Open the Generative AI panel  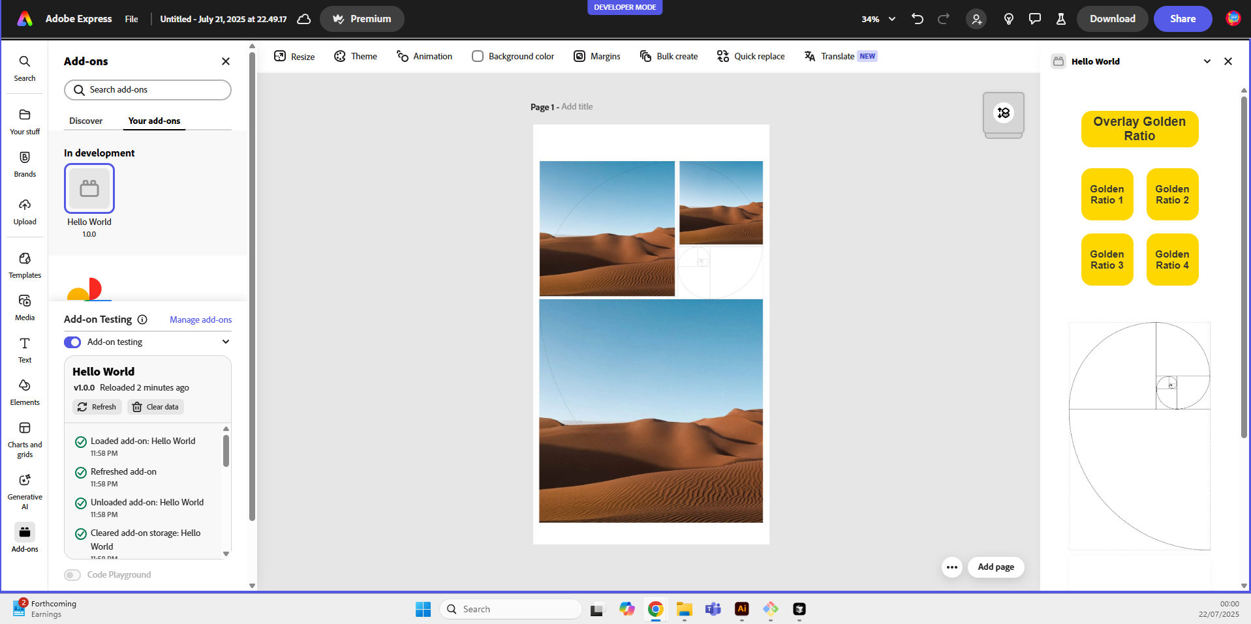click(25, 492)
